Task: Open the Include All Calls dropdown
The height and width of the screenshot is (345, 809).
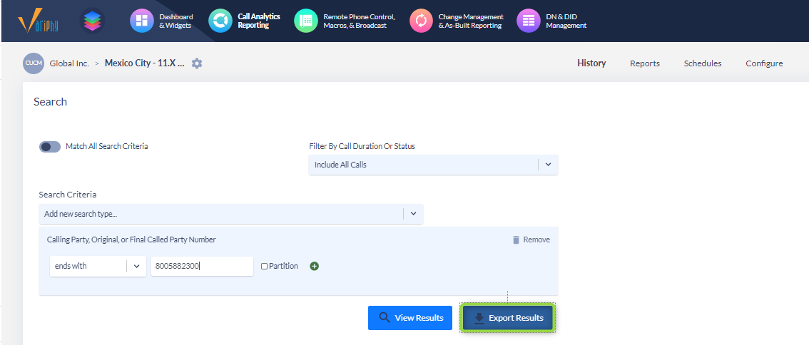Action: (433, 165)
